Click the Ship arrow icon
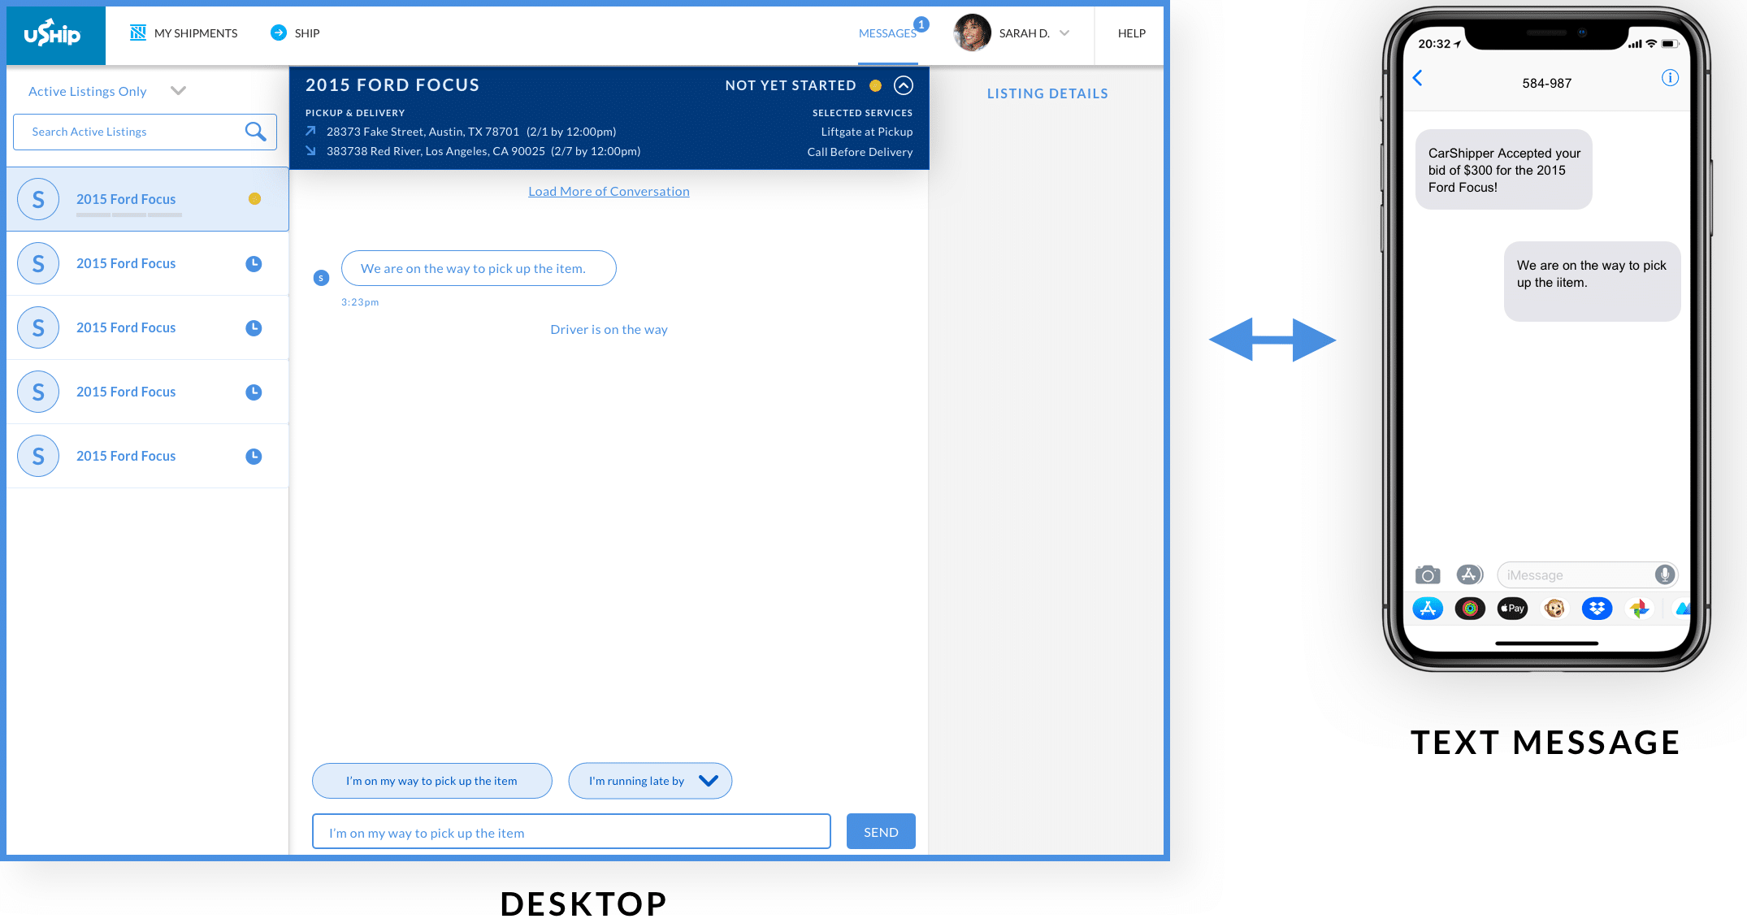 point(279,32)
